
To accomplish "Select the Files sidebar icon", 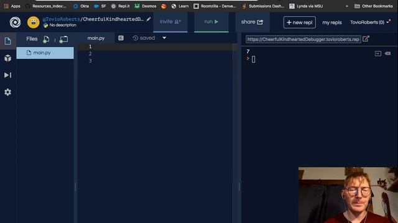I will coord(8,41).
